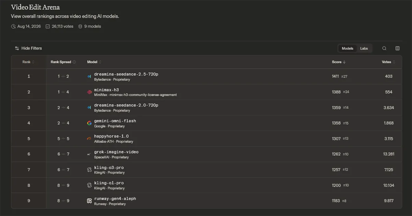The height and width of the screenshot is (216, 412).
Task: Click the score 1262 for grok-imagine-video
Action: click(x=336, y=154)
